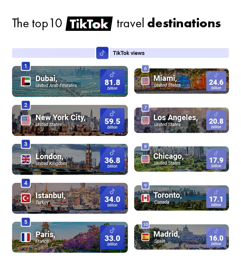The width and height of the screenshot is (241, 265).
Task: Select the Turkey flag beside Istanbul
Action: 26,198
